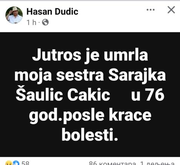This screenshot has height=165, width=180.
Task: Open the 86 коментара comments link
Action: tap(112, 163)
